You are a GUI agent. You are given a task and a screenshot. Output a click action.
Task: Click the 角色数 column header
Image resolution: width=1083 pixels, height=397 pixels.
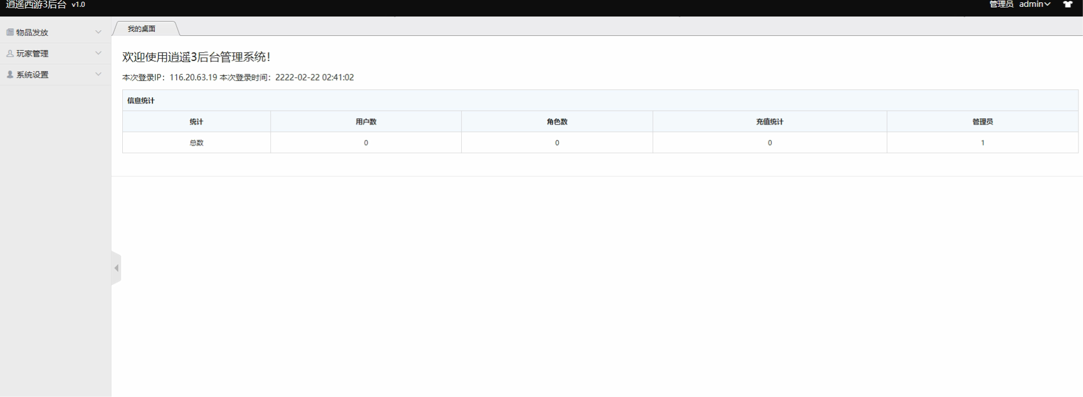click(557, 122)
